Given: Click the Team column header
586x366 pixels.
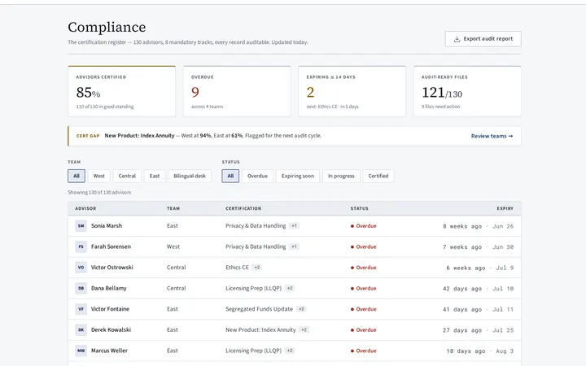Looking at the screenshot, I should click(x=173, y=208).
